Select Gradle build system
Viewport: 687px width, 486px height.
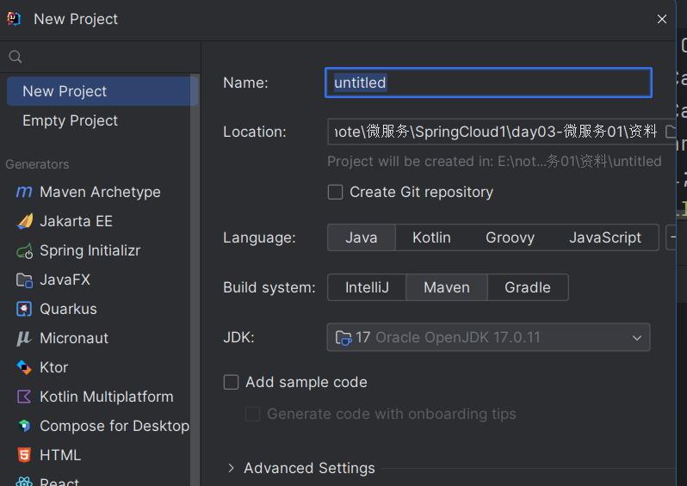528,287
